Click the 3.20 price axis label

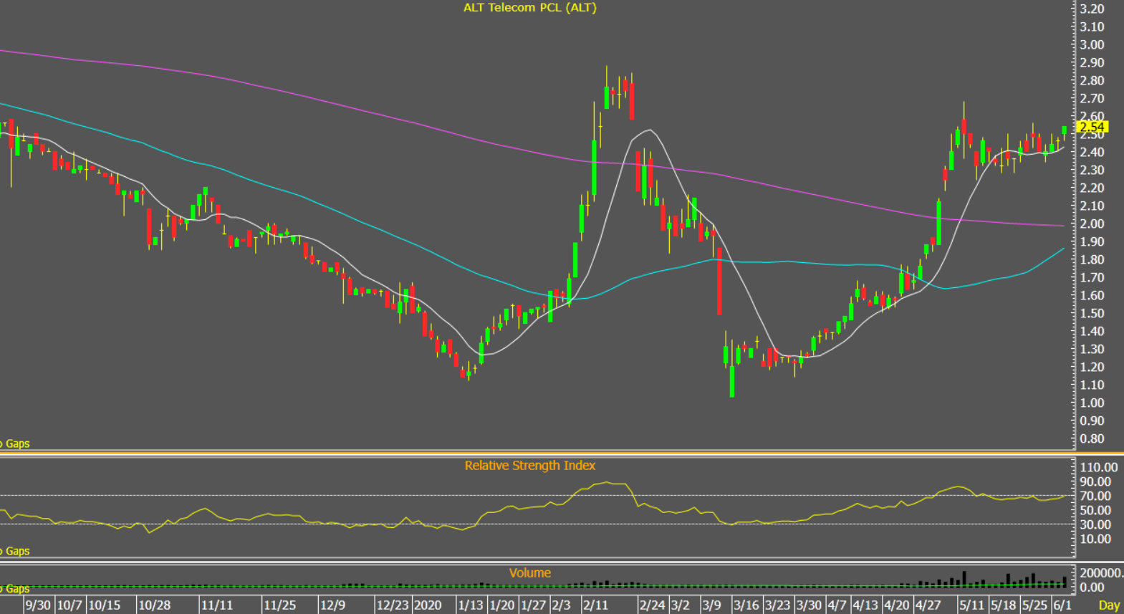tap(1092, 9)
